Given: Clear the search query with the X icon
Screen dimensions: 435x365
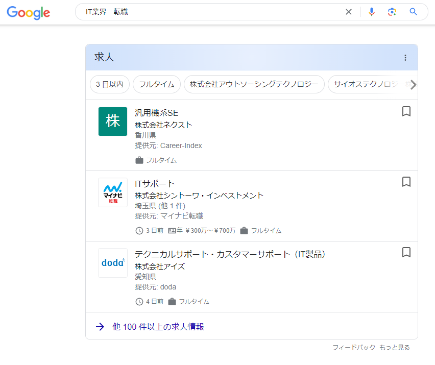Looking at the screenshot, I should (349, 11).
